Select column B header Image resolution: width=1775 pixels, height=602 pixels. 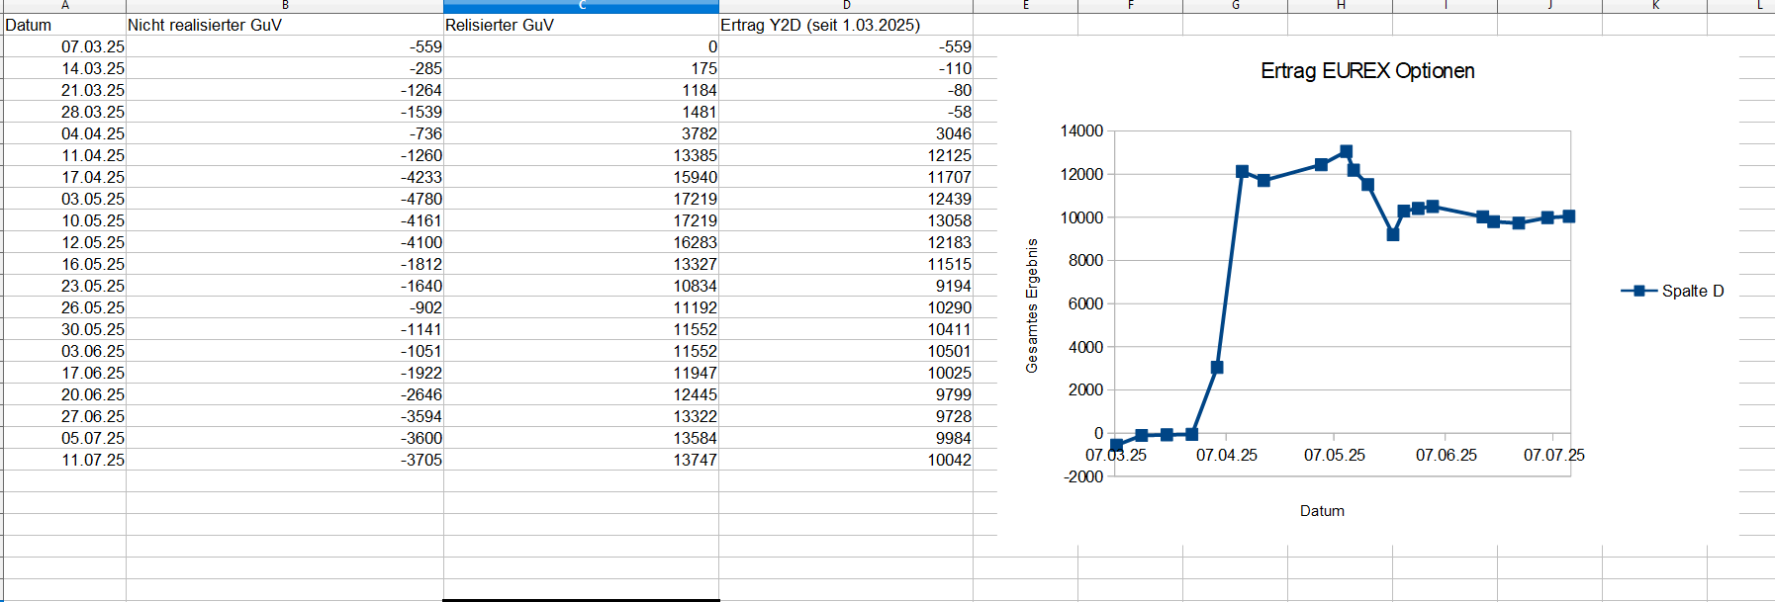point(285,6)
